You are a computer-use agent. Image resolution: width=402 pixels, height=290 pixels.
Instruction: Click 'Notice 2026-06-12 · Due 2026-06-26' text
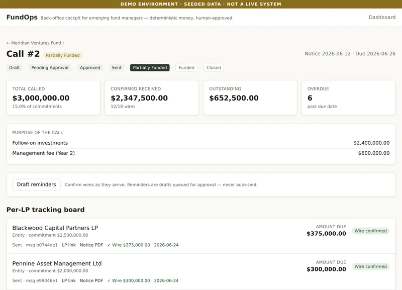(350, 54)
